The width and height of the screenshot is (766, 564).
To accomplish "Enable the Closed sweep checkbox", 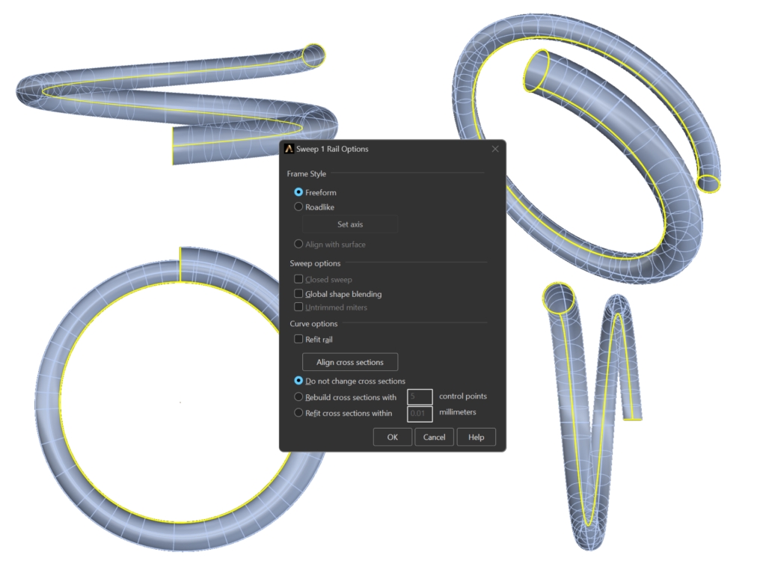I will 299,279.
